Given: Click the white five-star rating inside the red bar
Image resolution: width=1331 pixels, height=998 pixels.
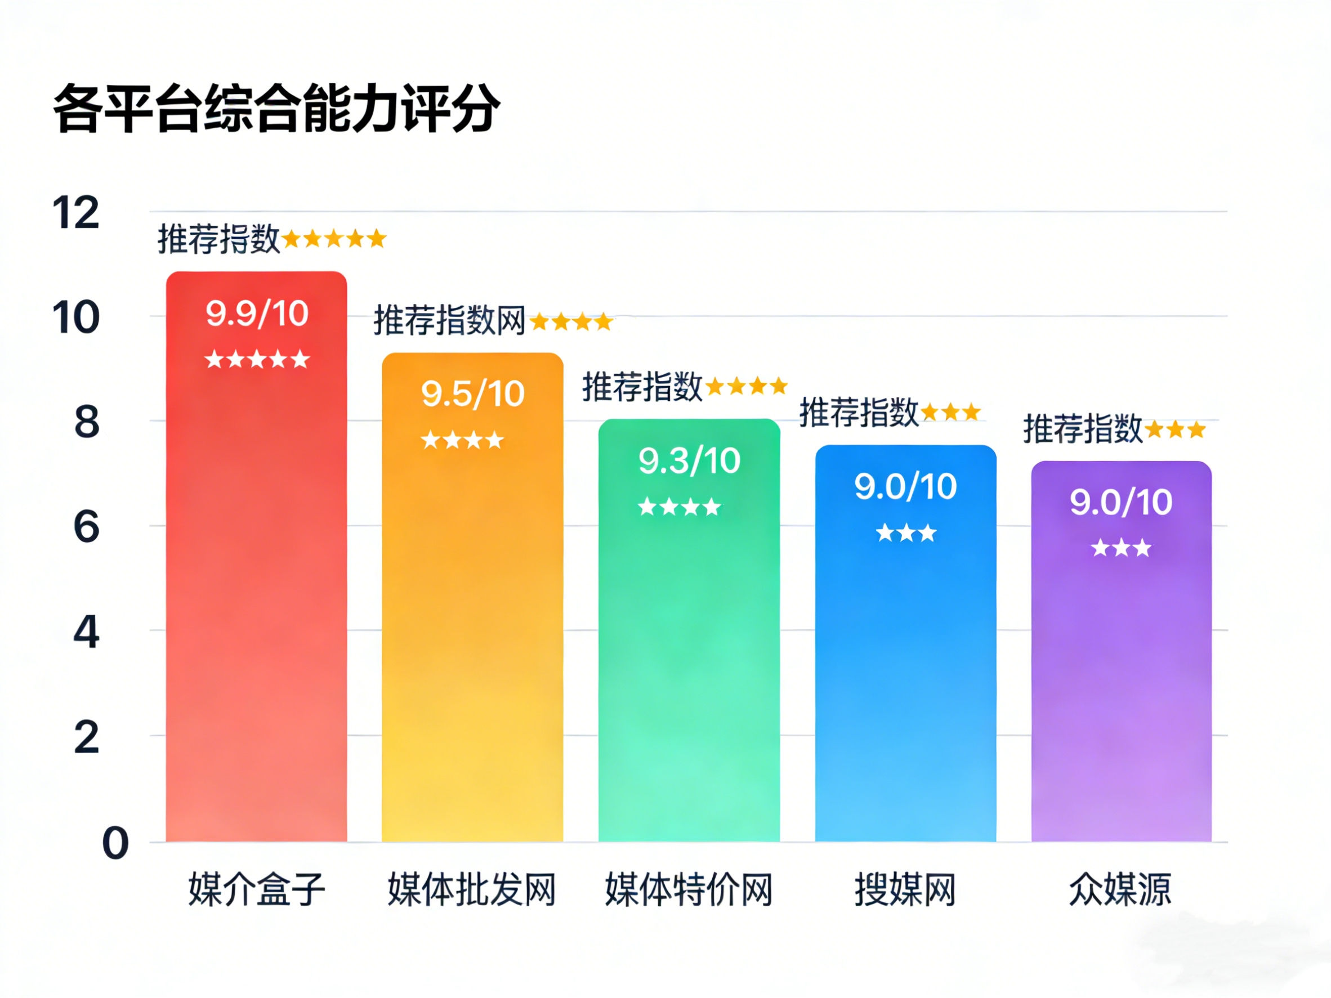Looking at the screenshot, I should [257, 359].
